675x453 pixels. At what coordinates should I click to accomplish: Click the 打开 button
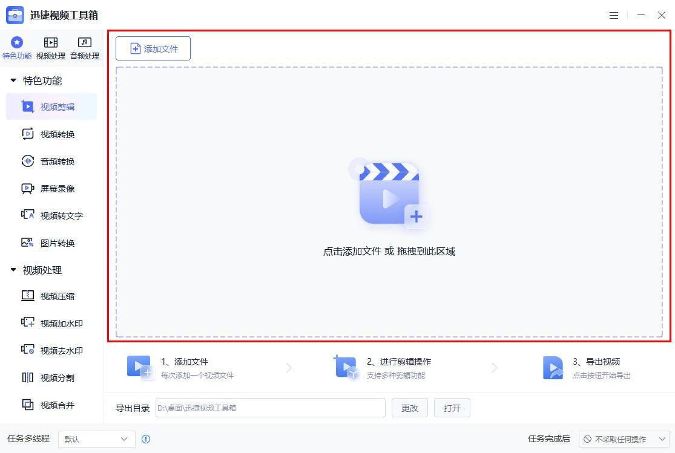[452, 408]
